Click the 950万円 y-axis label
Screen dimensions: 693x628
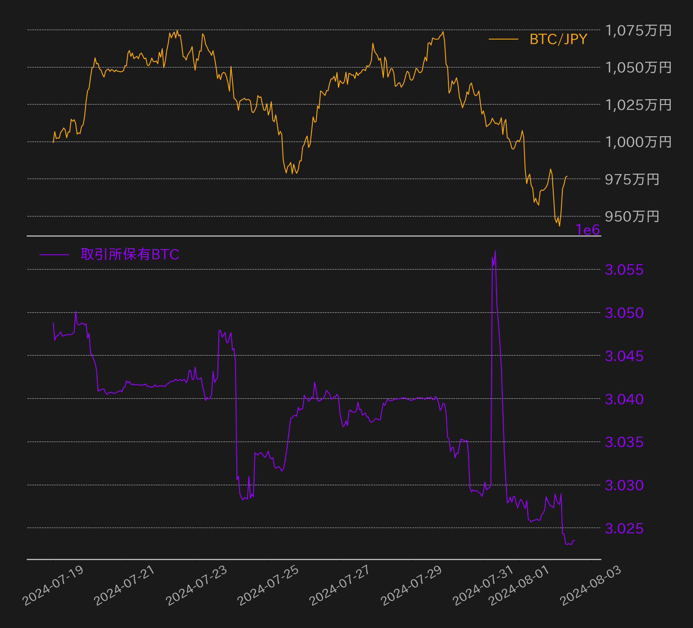(632, 216)
